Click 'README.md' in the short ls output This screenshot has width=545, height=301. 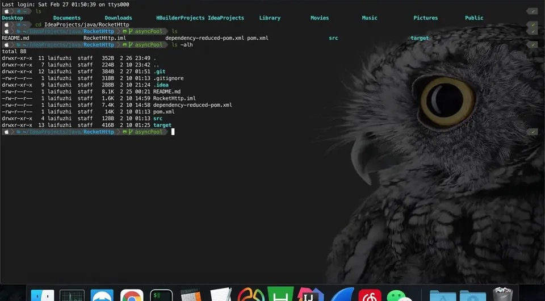pos(16,38)
